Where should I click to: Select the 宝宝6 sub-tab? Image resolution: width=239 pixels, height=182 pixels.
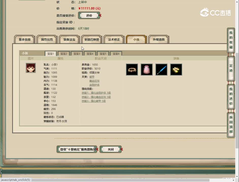(x=116, y=54)
